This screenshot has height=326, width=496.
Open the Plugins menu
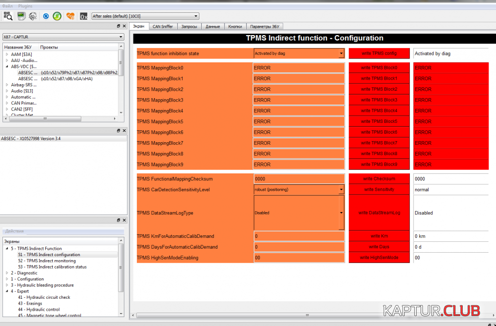[x=25, y=6]
